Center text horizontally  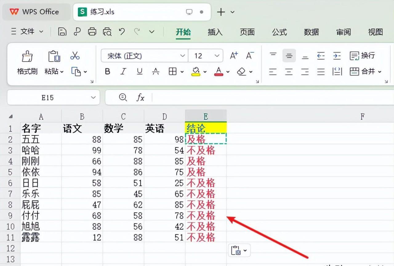click(289, 72)
